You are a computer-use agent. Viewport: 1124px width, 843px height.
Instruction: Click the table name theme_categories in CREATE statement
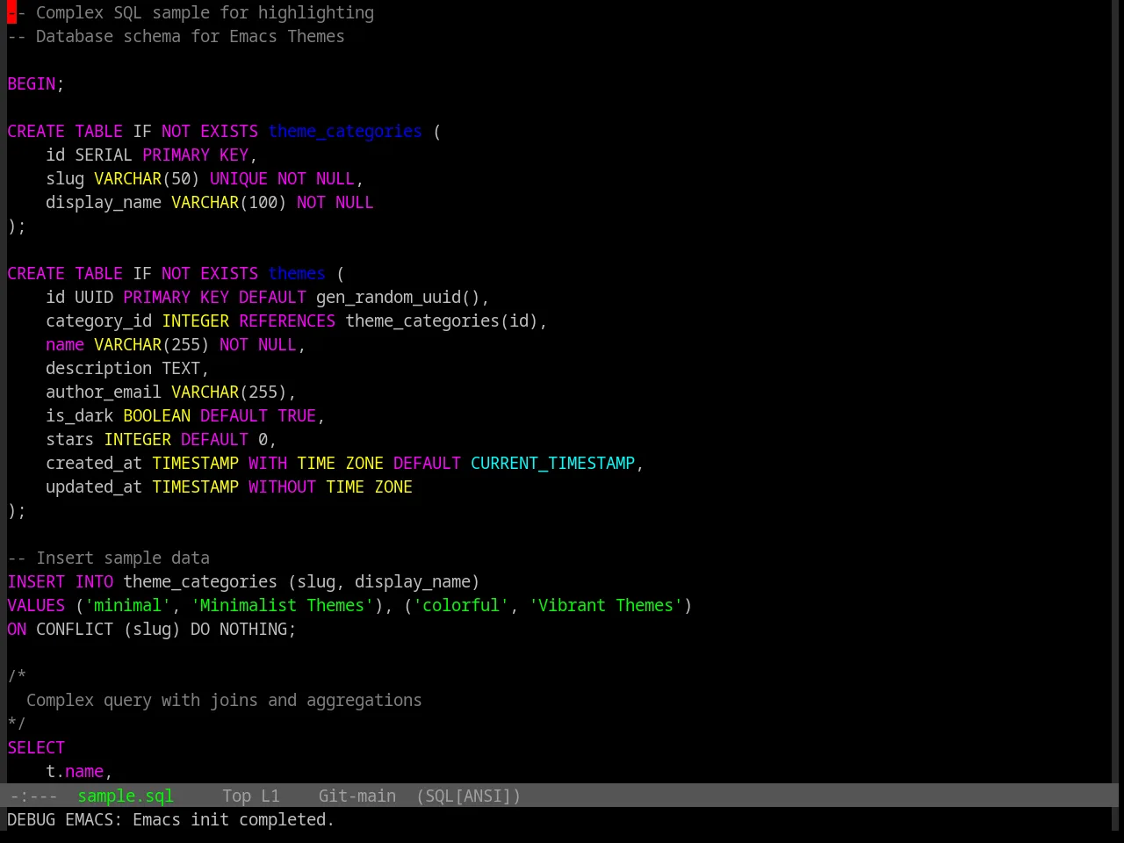(345, 131)
